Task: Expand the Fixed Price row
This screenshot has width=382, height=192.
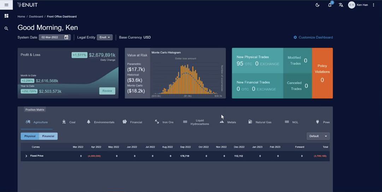Action: (x=26, y=156)
